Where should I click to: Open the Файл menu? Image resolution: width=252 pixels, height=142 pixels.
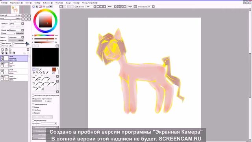click(4, 3)
